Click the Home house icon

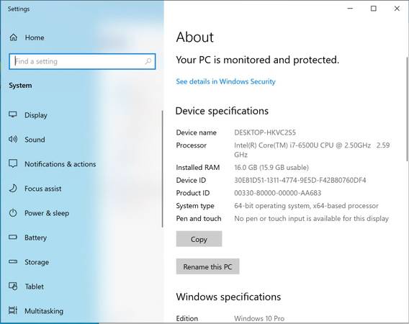click(13, 37)
